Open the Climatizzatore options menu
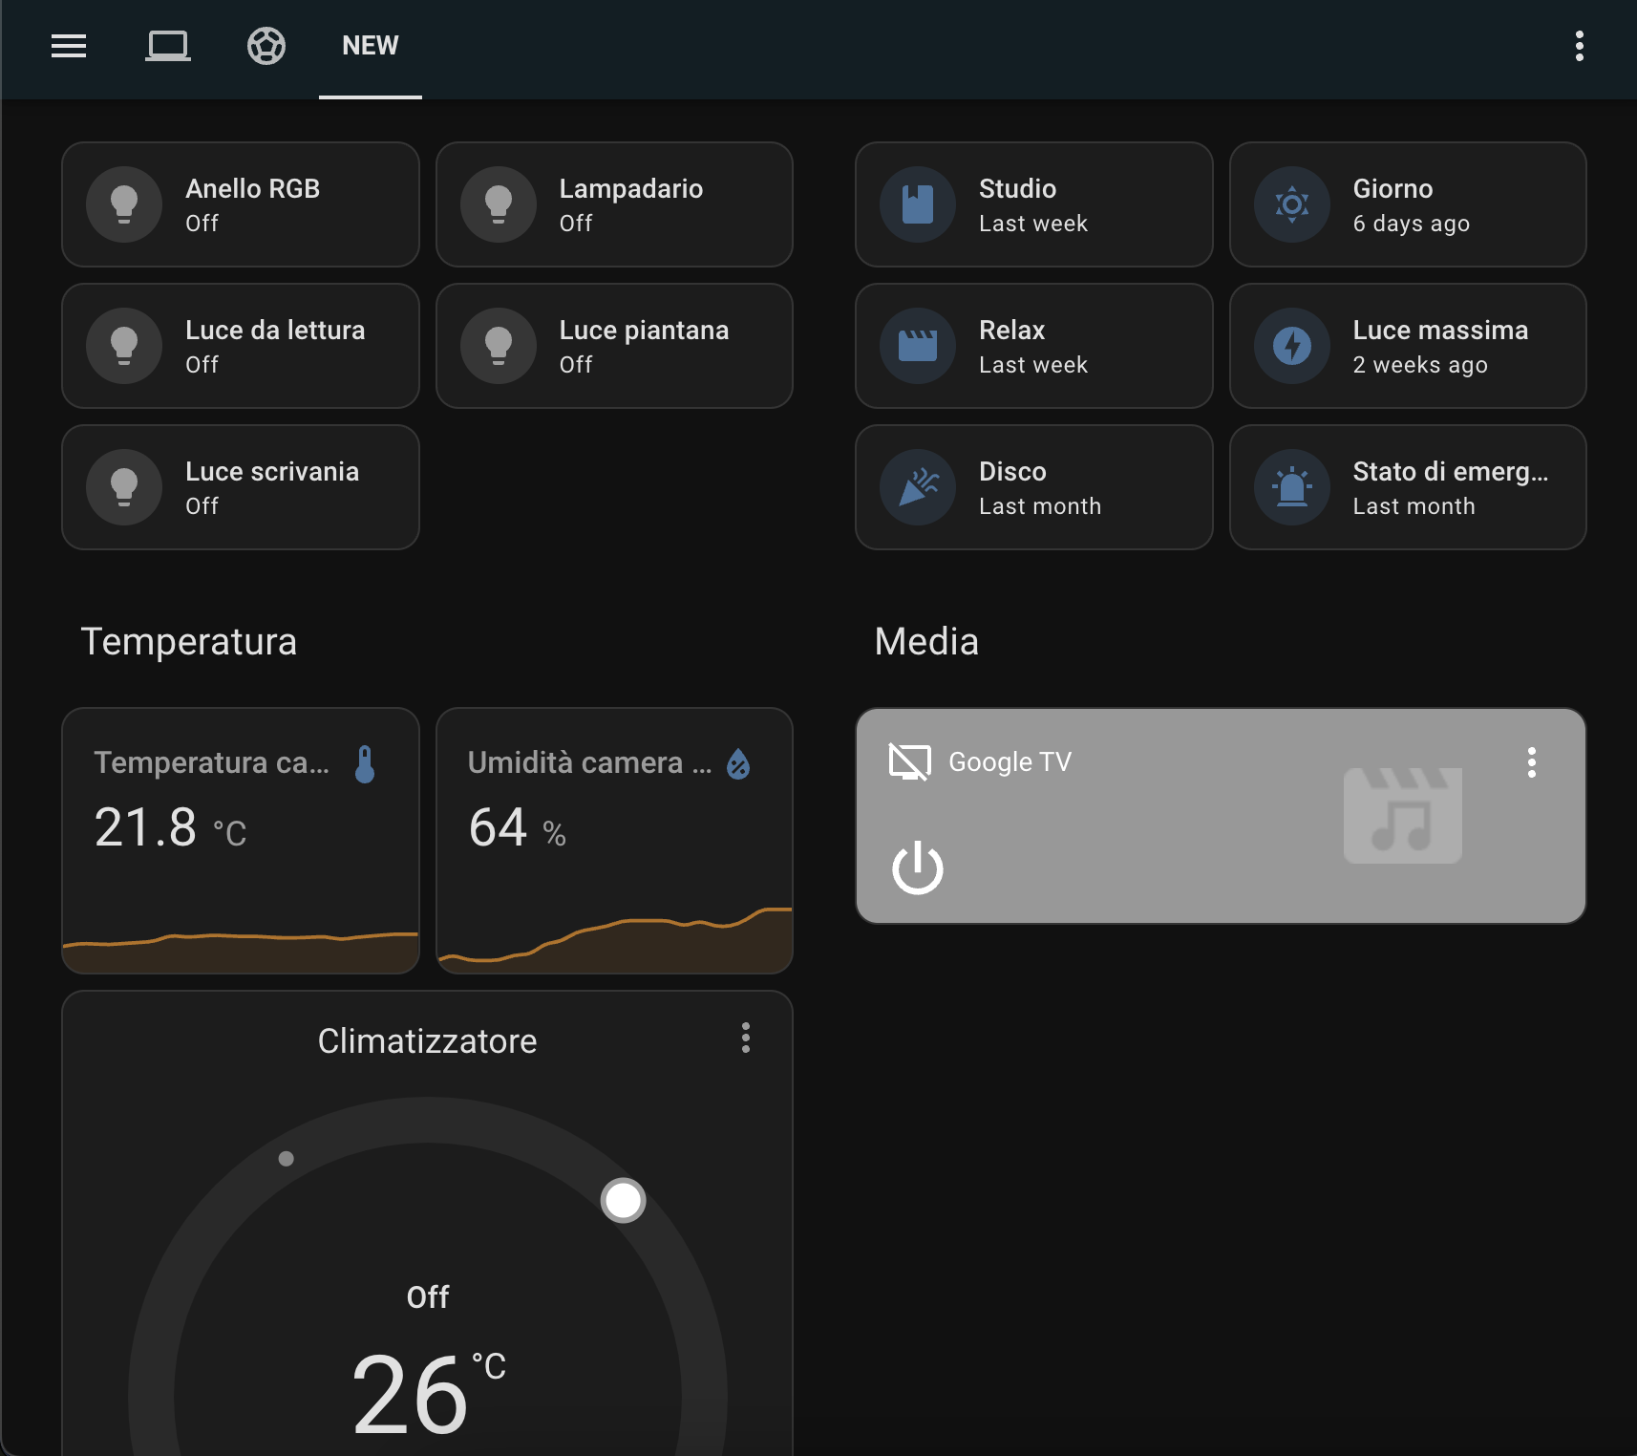Image resolution: width=1637 pixels, height=1456 pixels. tap(745, 1038)
